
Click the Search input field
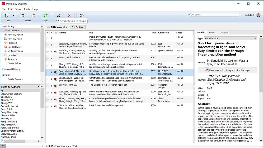tap(215, 15)
